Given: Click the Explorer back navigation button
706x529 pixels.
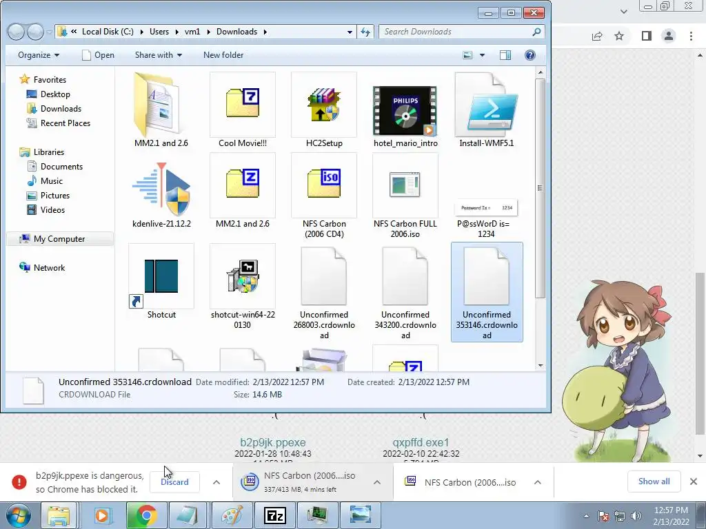Looking at the screenshot, I should click(16, 32).
